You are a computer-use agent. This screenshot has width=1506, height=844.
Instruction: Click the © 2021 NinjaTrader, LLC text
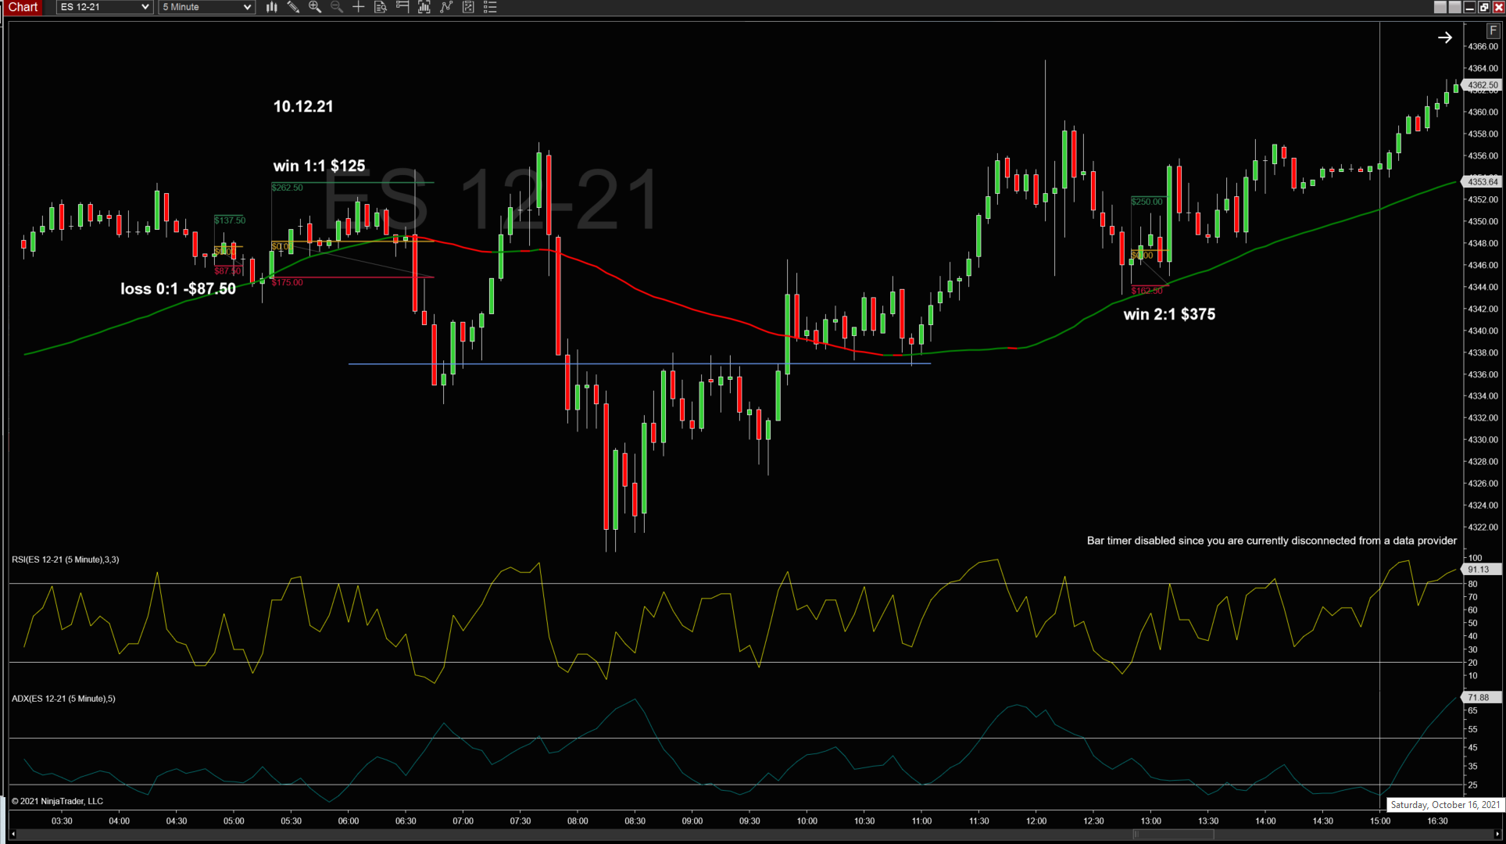pyautogui.click(x=57, y=801)
